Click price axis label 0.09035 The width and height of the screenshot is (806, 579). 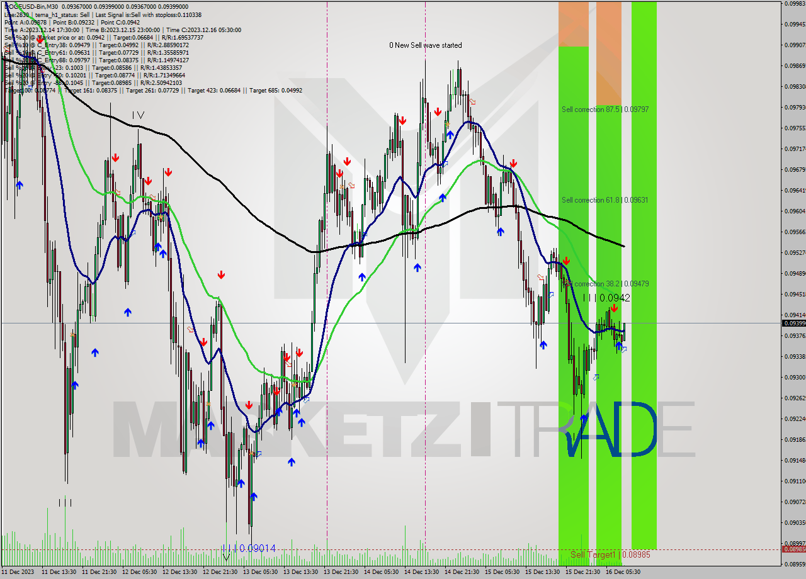pos(795,522)
